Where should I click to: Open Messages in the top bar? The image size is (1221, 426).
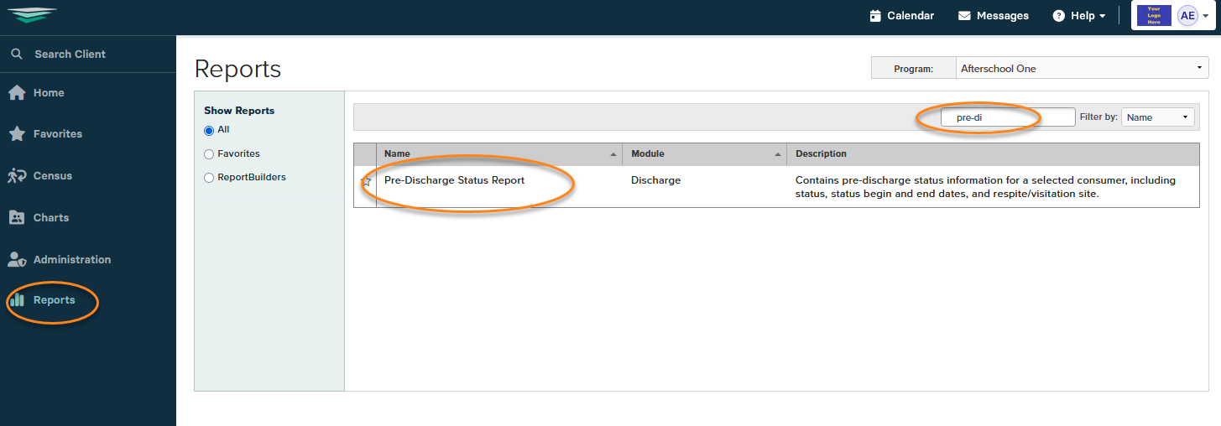pyautogui.click(x=993, y=16)
